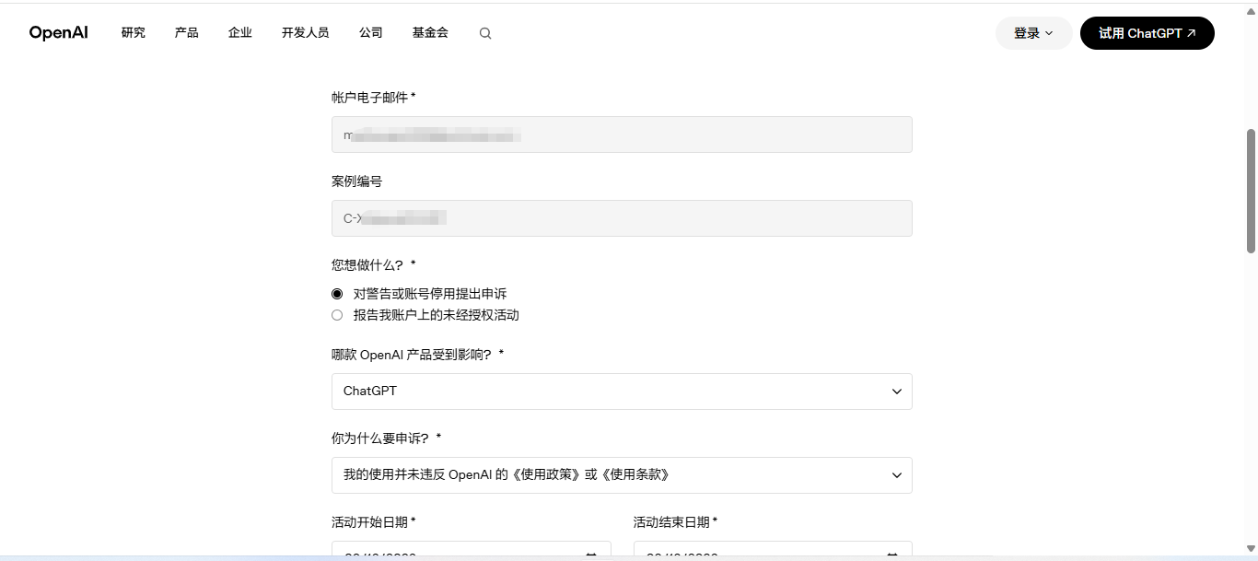Screen dimensions: 1258x561
Task: Open the 企业 menu
Action: (x=240, y=33)
